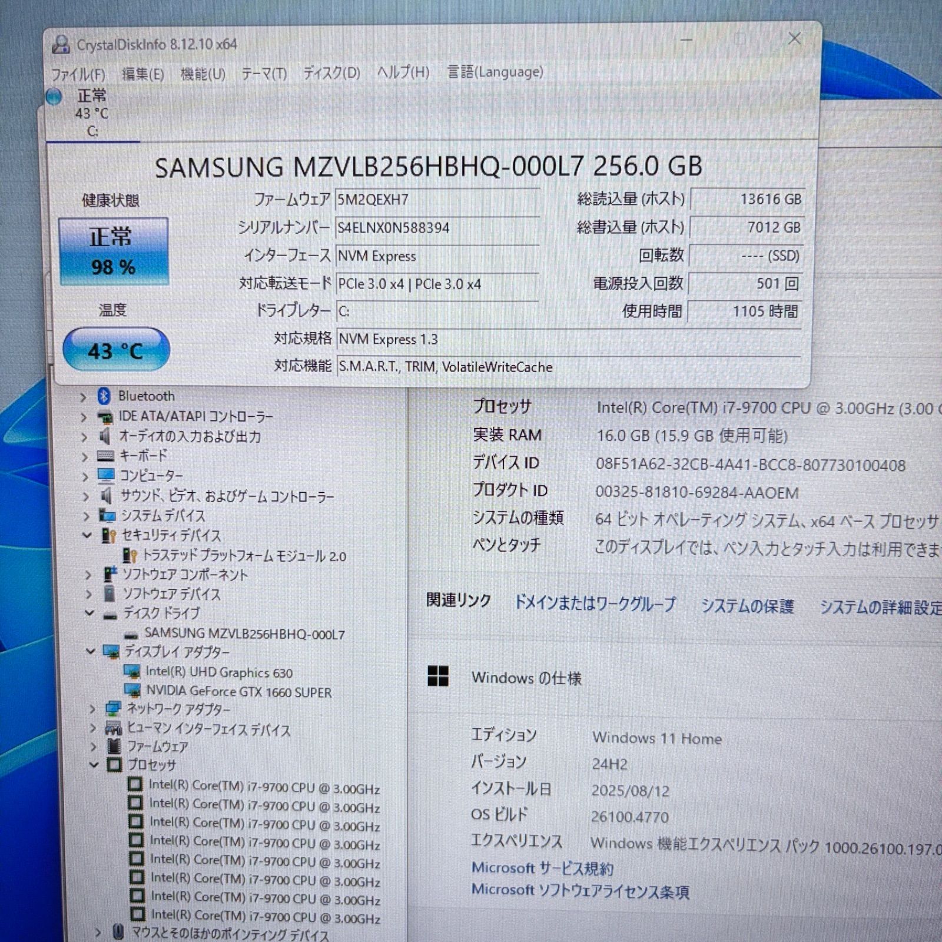Click the serial number field S4ELNX0N588394
The width and height of the screenshot is (942, 942).
click(437, 228)
